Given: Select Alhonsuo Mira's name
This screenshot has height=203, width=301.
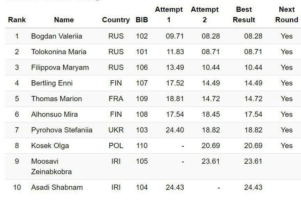Looking at the screenshot, I should [x=54, y=114].
